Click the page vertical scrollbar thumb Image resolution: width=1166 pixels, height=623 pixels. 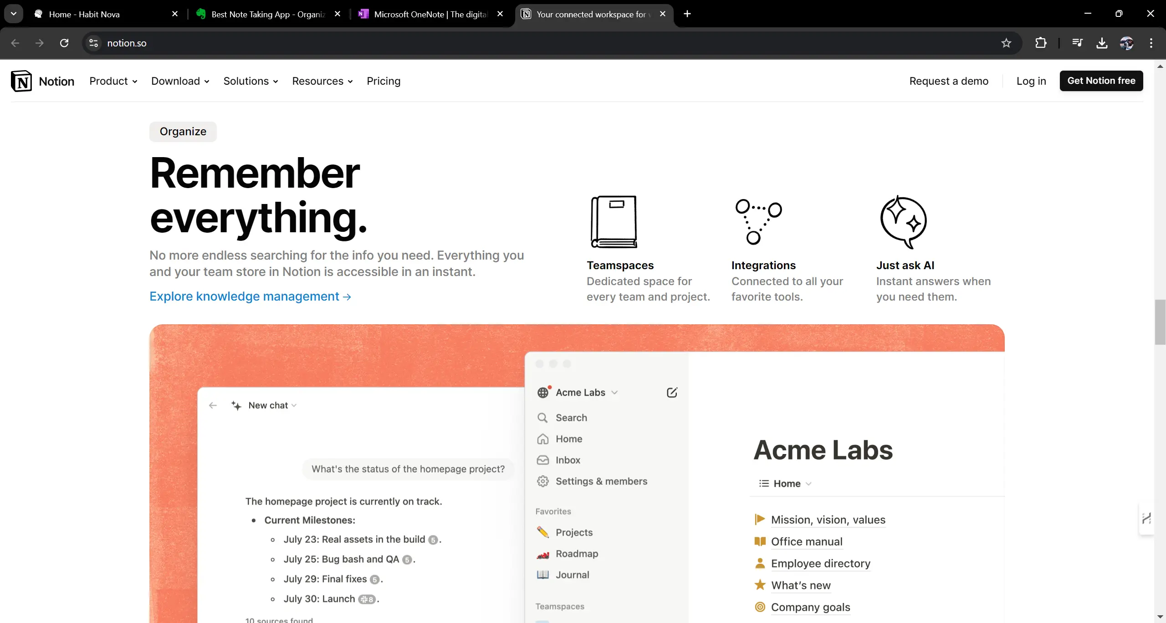pyautogui.click(x=1160, y=322)
